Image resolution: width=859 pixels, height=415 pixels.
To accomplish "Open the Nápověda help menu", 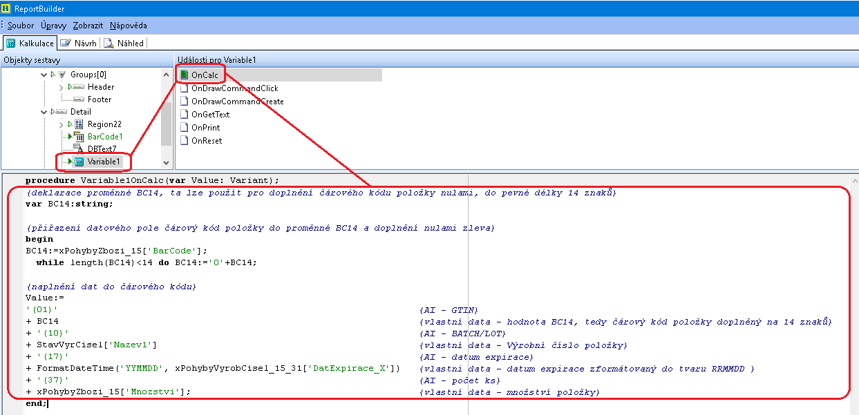I will point(128,26).
